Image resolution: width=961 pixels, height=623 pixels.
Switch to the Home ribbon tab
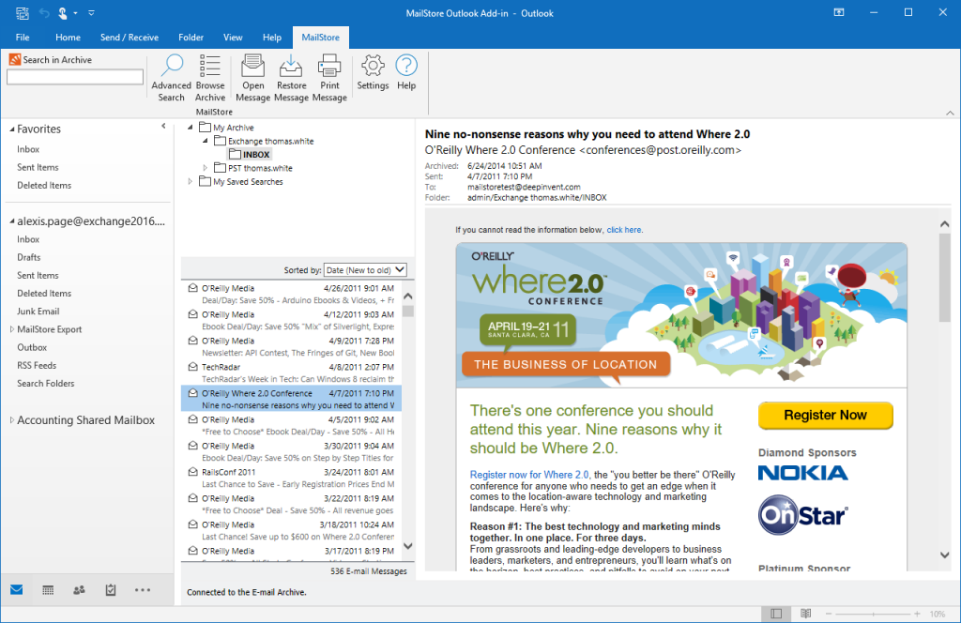67,37
